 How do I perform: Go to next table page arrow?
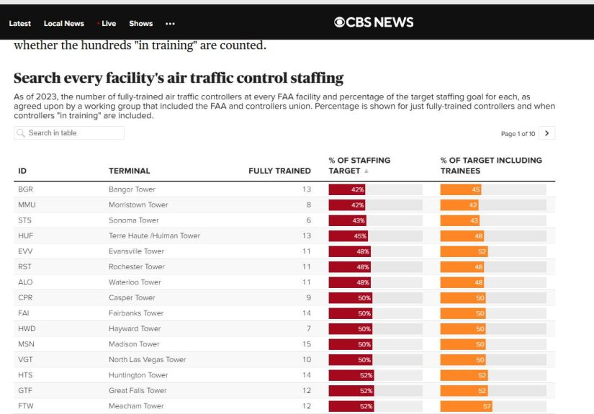point(547,133)
